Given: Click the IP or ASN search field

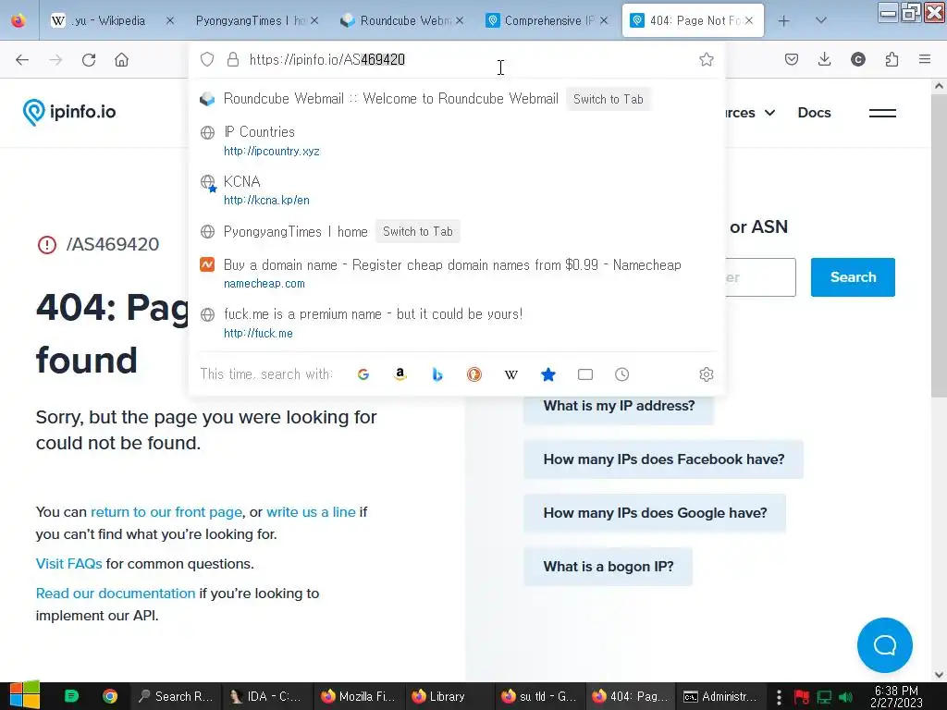Looking at the screenshot, I should tap(760, 277).
